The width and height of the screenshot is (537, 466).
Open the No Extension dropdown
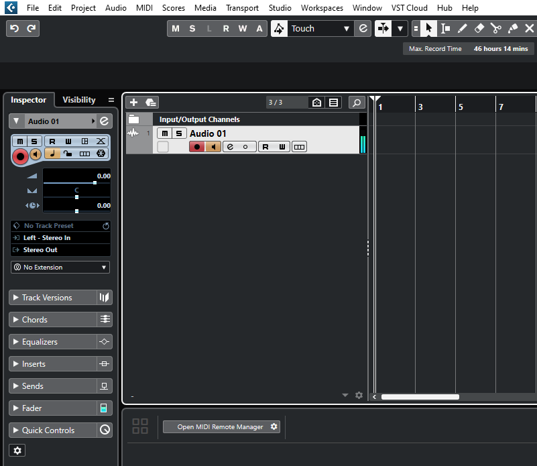click(x=60, y=268)
